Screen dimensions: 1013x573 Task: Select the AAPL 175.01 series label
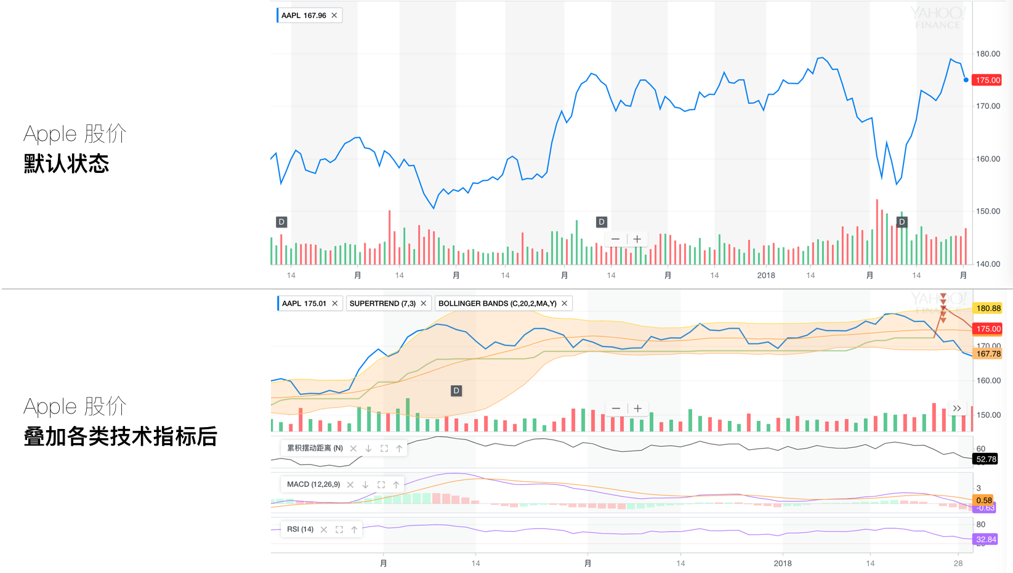pyautogui.click(x=304, y=303)
